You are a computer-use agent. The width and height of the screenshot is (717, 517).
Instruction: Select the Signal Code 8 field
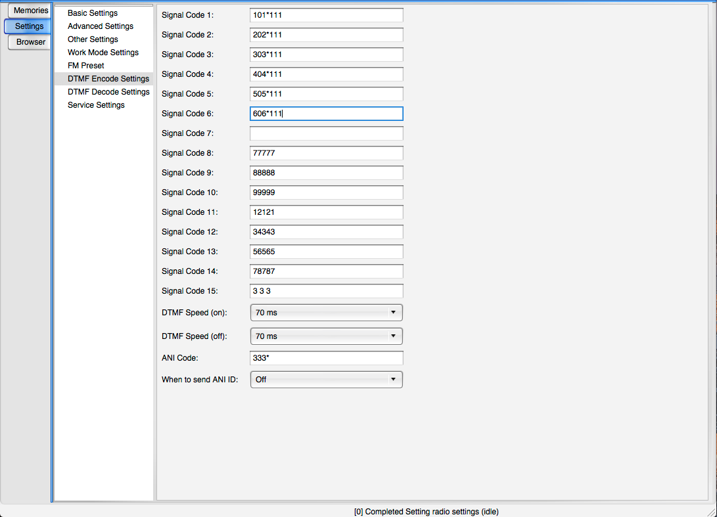click(326, 153)
